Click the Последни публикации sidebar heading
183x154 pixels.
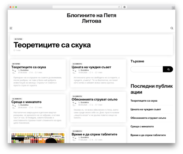click(152, 89)
